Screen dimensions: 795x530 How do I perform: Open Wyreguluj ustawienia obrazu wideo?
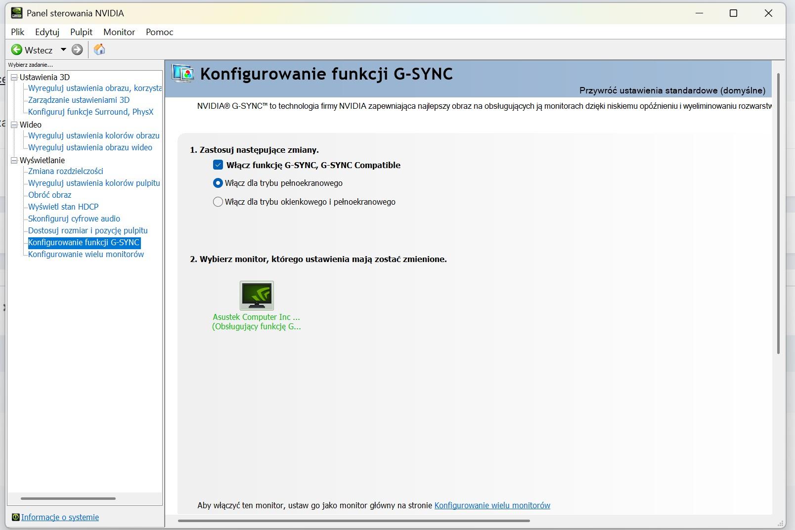point(90,147)
